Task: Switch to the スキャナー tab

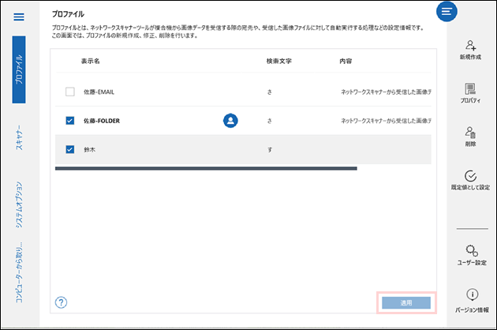Action: click(19, 137)
